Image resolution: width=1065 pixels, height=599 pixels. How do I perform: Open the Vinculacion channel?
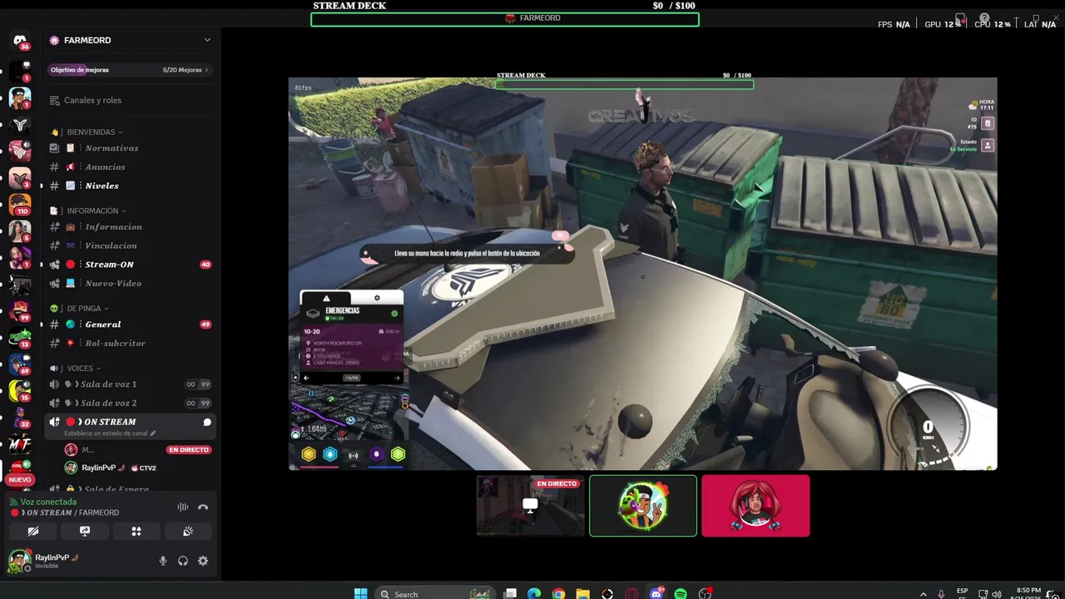click(129, 245)
